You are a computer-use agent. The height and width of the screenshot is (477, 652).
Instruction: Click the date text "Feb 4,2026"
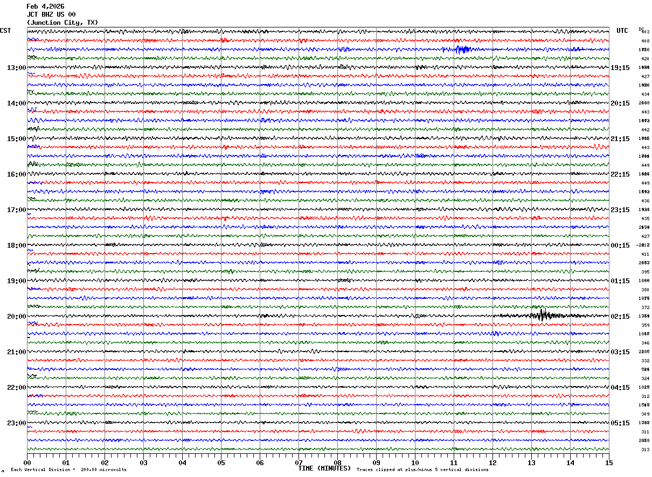(x=45, y=6)
